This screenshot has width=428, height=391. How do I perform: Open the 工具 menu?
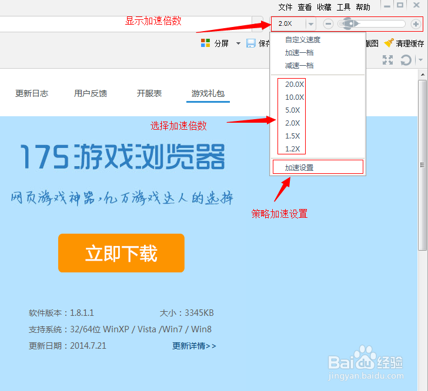pos(343,7)
